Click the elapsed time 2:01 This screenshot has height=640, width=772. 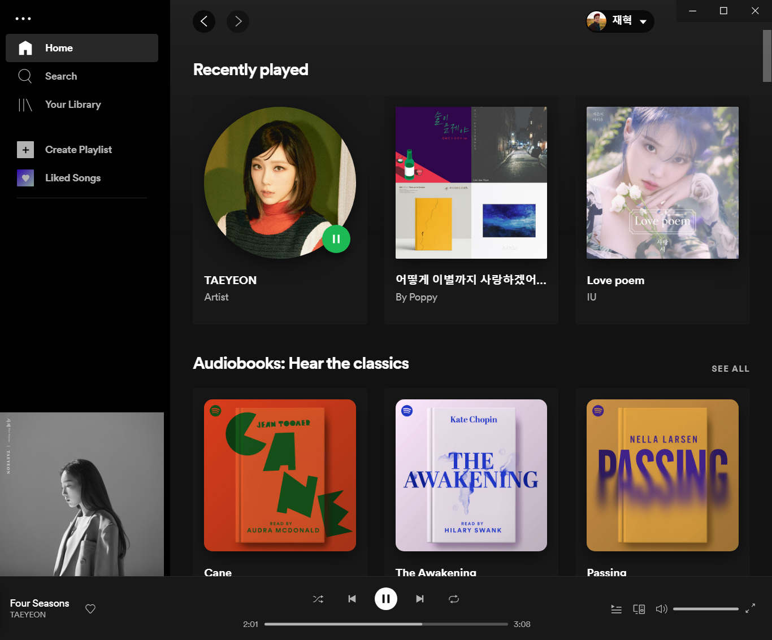(250, 624)
